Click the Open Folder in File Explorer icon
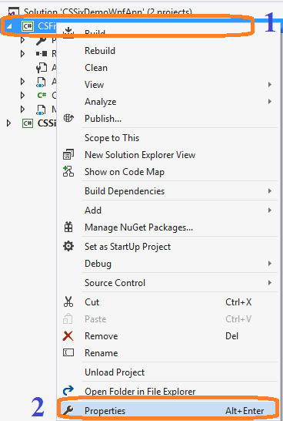Screen dimensions: 283x421 pyautogui.click(x=68, y=390)
